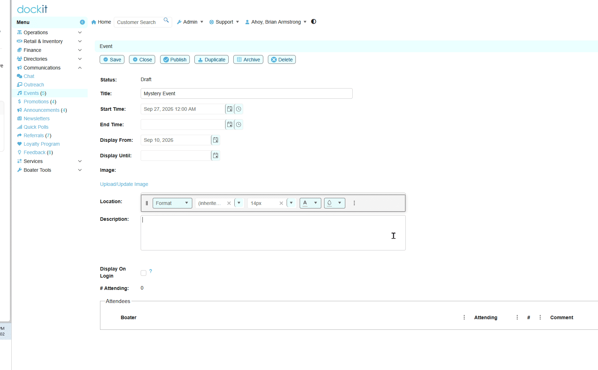Clear the inherited font selection
This screenshot has width=598, height=370.
coord(229,203)
